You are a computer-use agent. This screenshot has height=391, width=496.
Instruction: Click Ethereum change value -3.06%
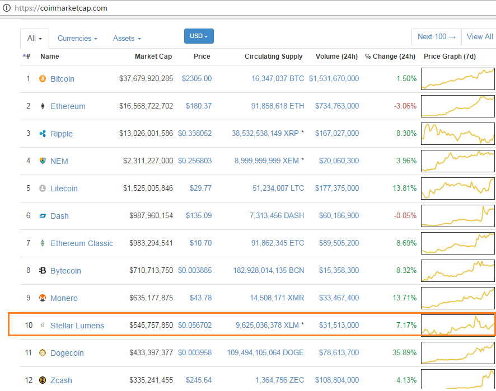405,106
